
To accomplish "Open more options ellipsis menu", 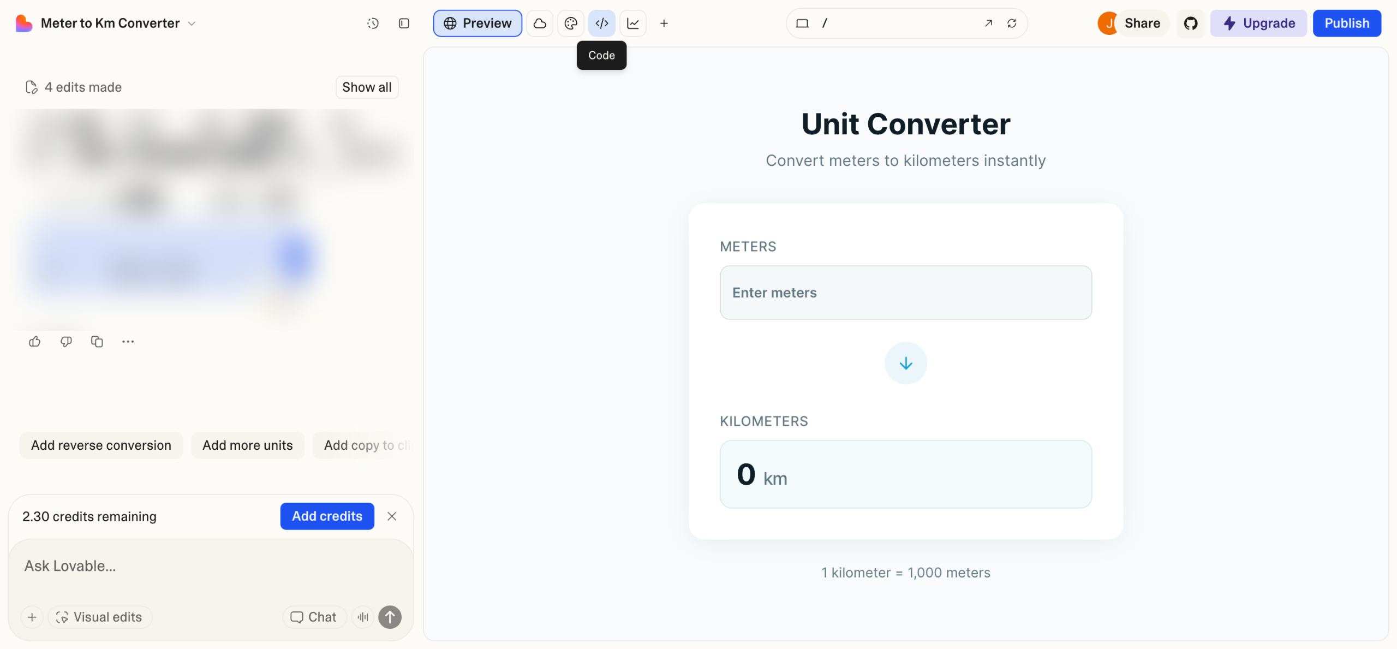I will click(128, 342).
